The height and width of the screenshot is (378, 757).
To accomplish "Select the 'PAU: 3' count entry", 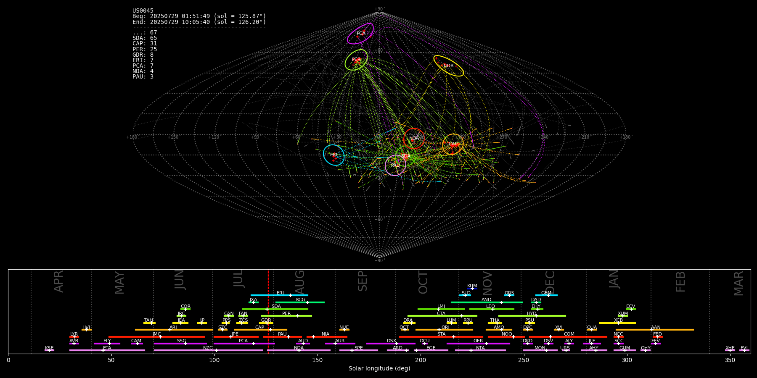I will 143,77.
